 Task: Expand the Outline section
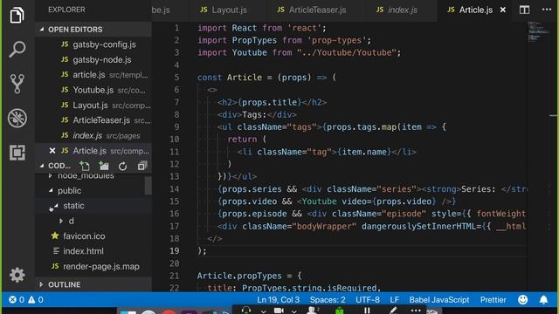tap(41, 284)
